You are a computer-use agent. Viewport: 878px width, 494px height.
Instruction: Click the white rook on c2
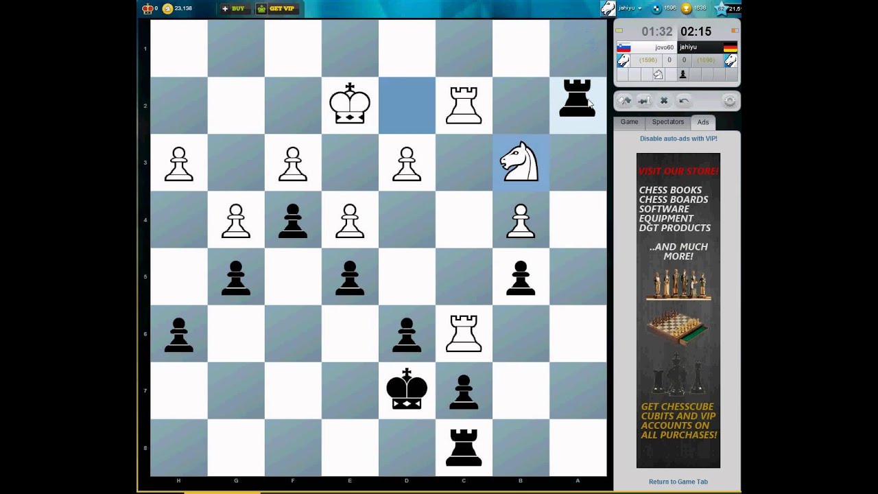point(464,106)
